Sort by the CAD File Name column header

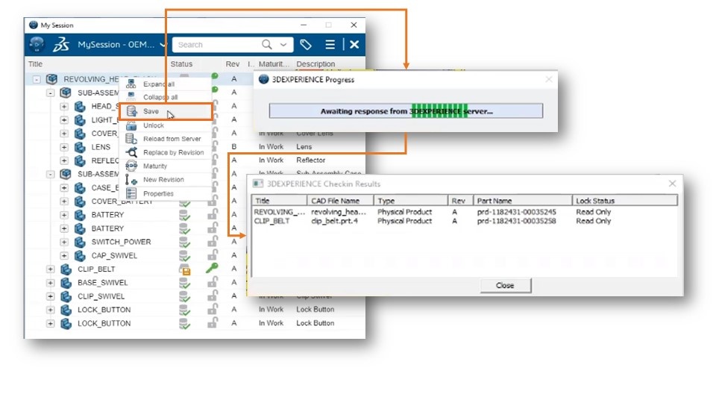340,201
